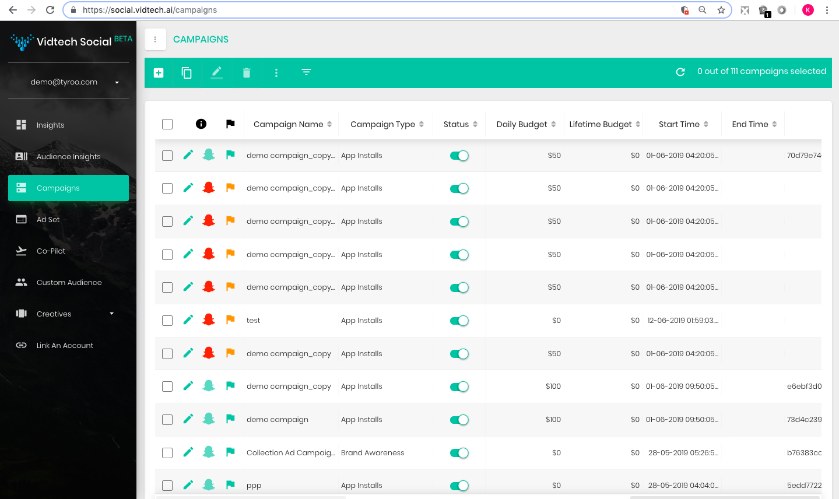Toggle status of Collection Ad Campaign
Image resolution: width=839 pixels, height=499 pixels.
coord(459,453)
